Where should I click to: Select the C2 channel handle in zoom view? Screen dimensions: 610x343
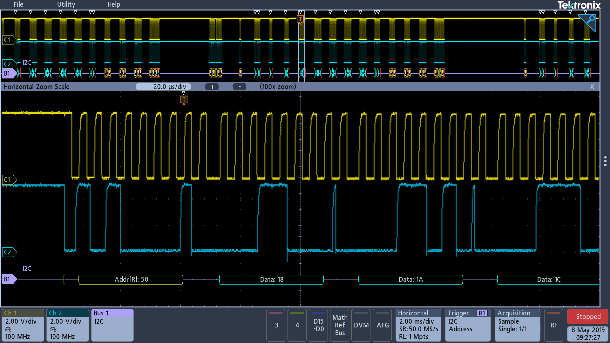(x=9, y=252)
